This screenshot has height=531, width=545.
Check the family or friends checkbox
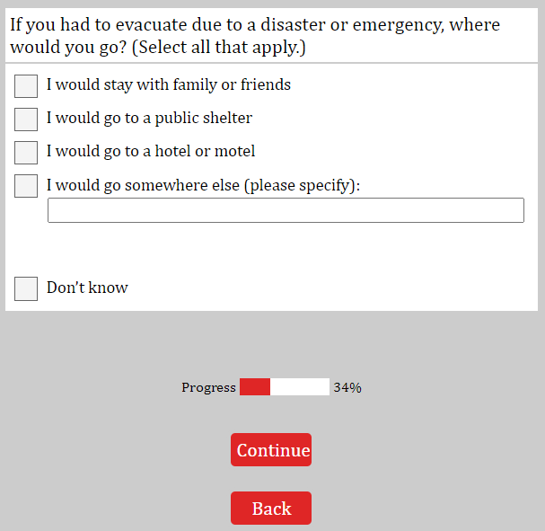pyautogui.click(x=26, y=86)
